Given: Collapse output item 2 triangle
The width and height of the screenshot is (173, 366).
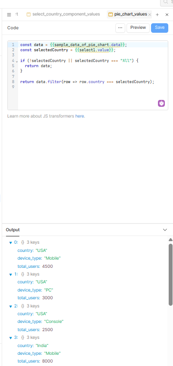Looking at the screenshot, I should tap(10, 306).
